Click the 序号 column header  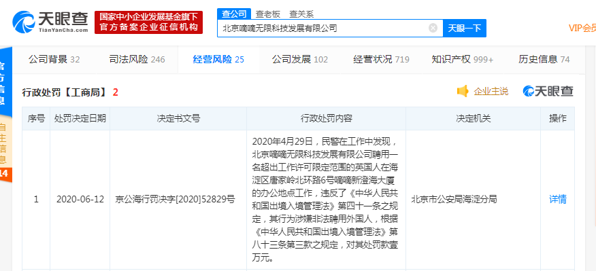36,118
